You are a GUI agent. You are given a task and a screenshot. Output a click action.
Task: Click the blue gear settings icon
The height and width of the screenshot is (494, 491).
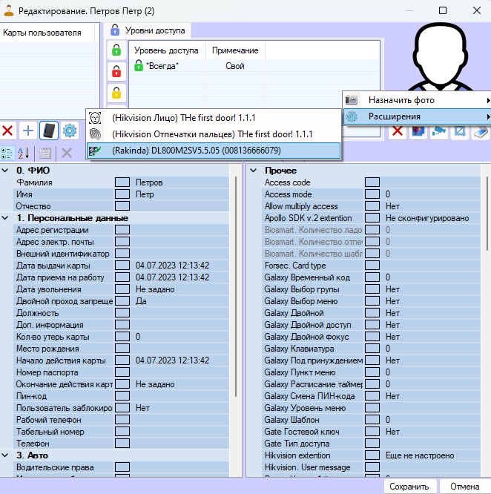pos(70,131)
